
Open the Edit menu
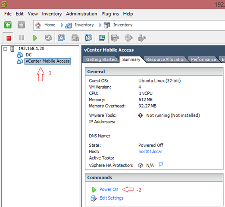coord(19,14)
